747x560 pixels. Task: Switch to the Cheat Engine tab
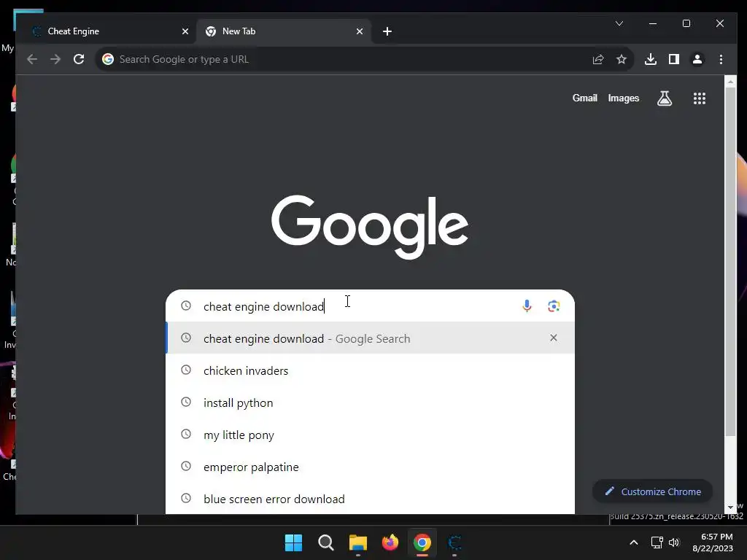(107, 31)
